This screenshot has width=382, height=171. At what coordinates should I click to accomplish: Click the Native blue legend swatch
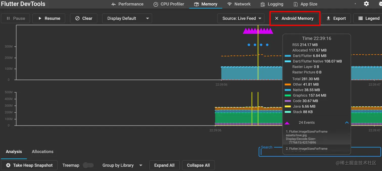click(288, 90)
